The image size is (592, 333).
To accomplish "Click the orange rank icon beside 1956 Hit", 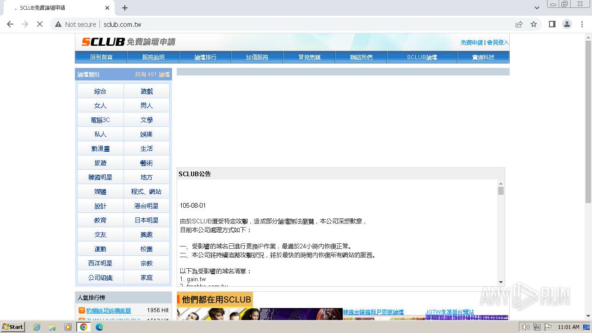I will click(x=82, y=310).
